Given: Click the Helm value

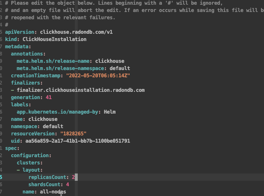Looking at the screenshot, I should click(x=110, y=112).
